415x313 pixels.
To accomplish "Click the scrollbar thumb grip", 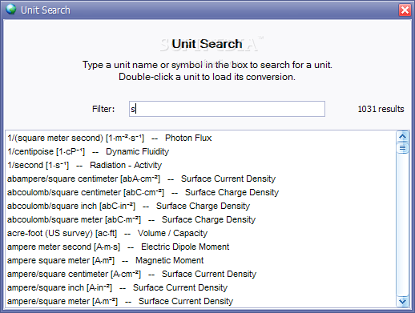I will (x=402, y=148).
